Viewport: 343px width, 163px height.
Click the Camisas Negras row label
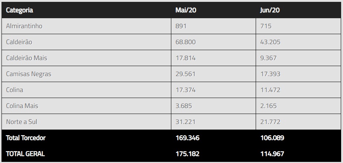29,74
